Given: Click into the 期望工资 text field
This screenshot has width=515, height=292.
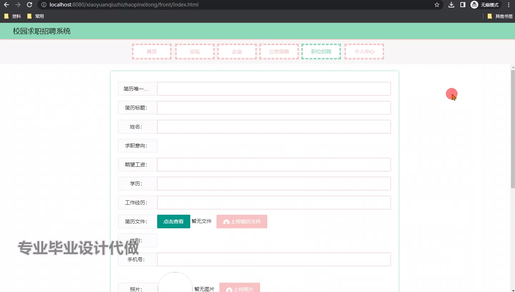Looking at the screenshot, I should pos(274,165).
